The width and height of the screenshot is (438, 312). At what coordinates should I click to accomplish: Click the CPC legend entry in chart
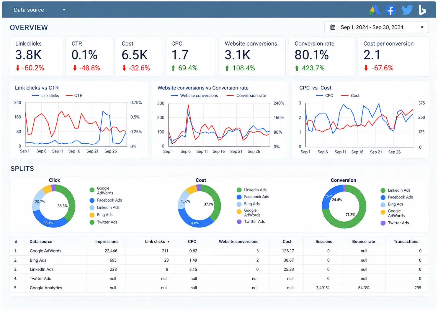(324, 96)
